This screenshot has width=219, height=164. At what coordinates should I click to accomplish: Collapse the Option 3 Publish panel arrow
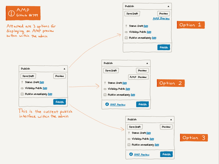pos(171,120)
